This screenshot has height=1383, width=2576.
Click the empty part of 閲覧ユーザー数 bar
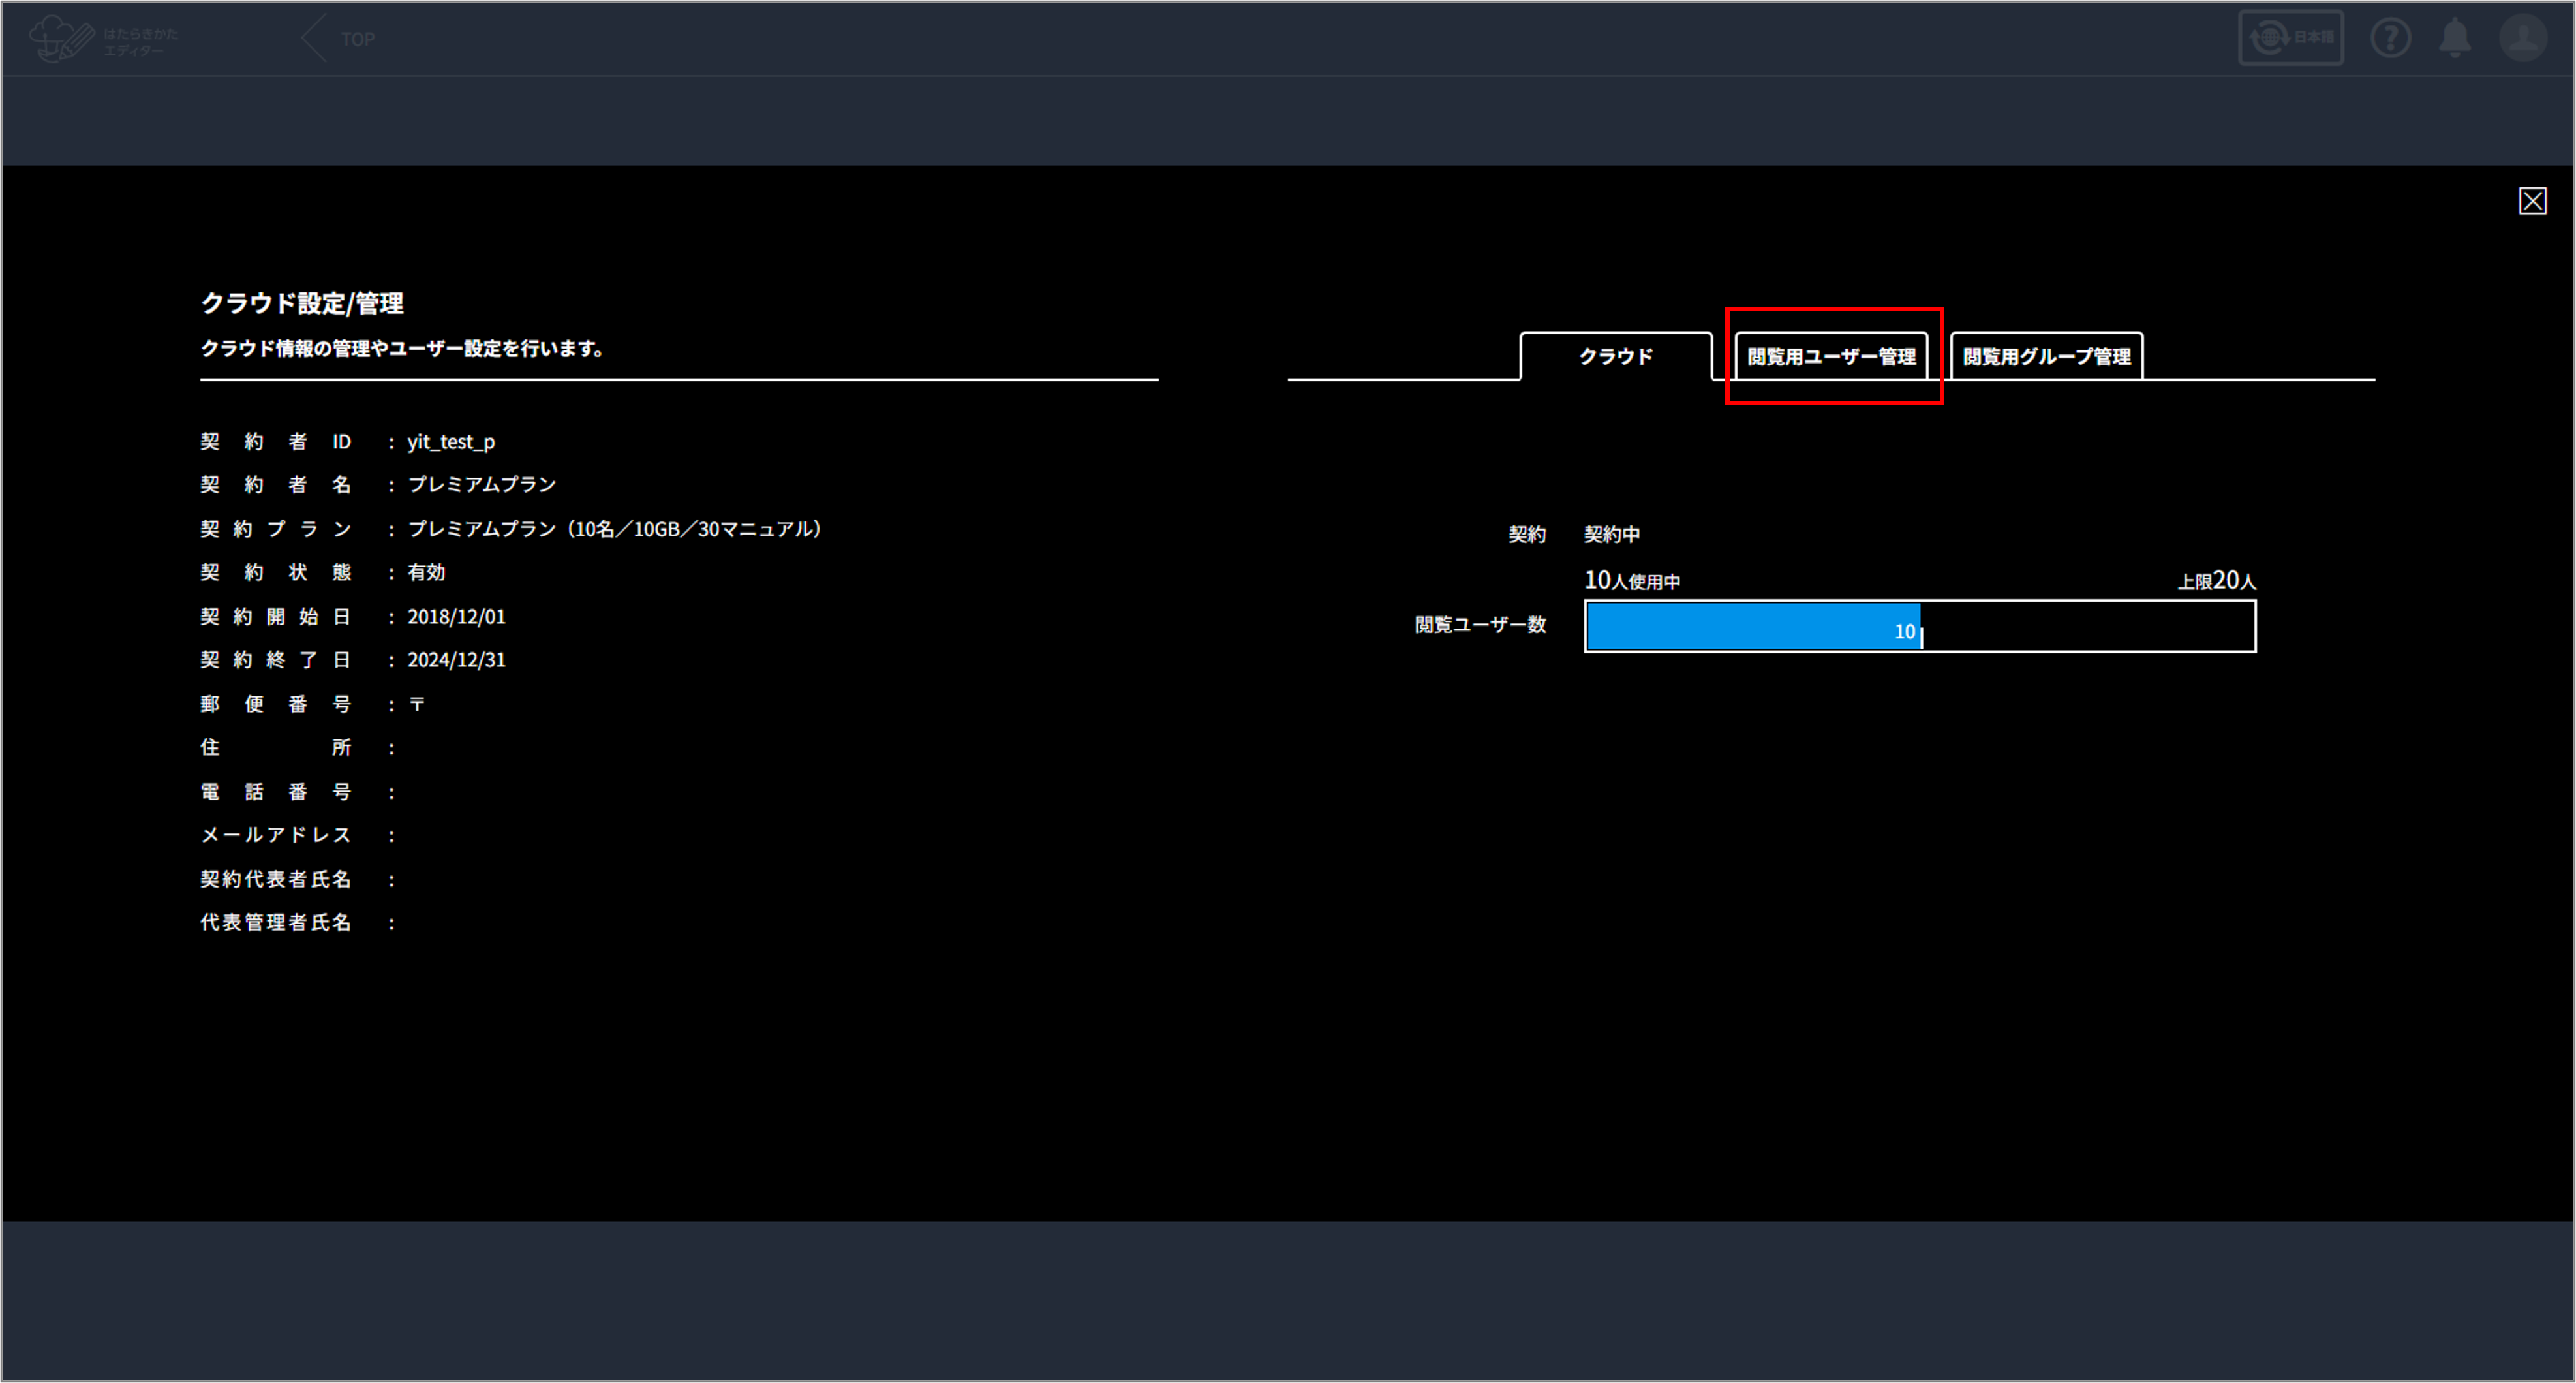[2088, 627]
